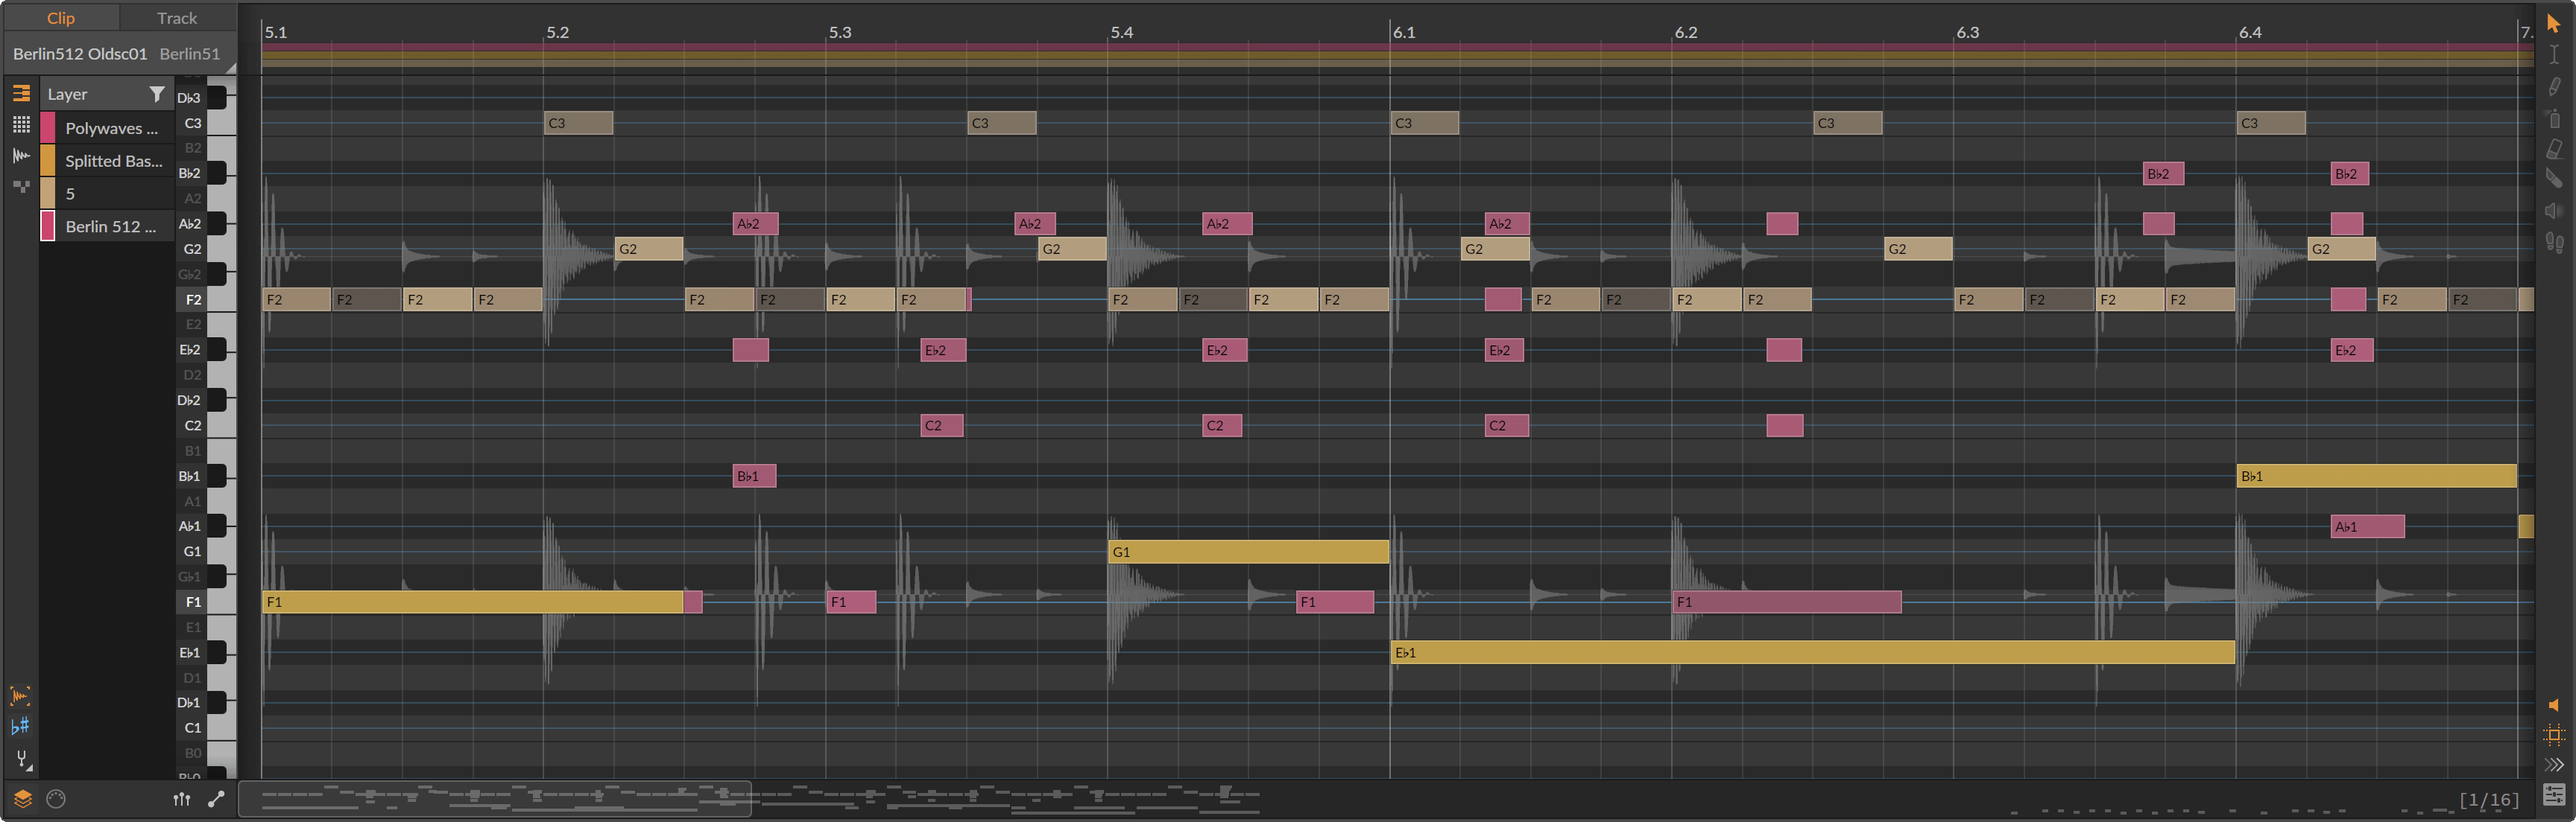The image size is (2576, 822).
Task: Click the MIDI event indicator circle at bottom left
Action: click(x=55, y=799)
